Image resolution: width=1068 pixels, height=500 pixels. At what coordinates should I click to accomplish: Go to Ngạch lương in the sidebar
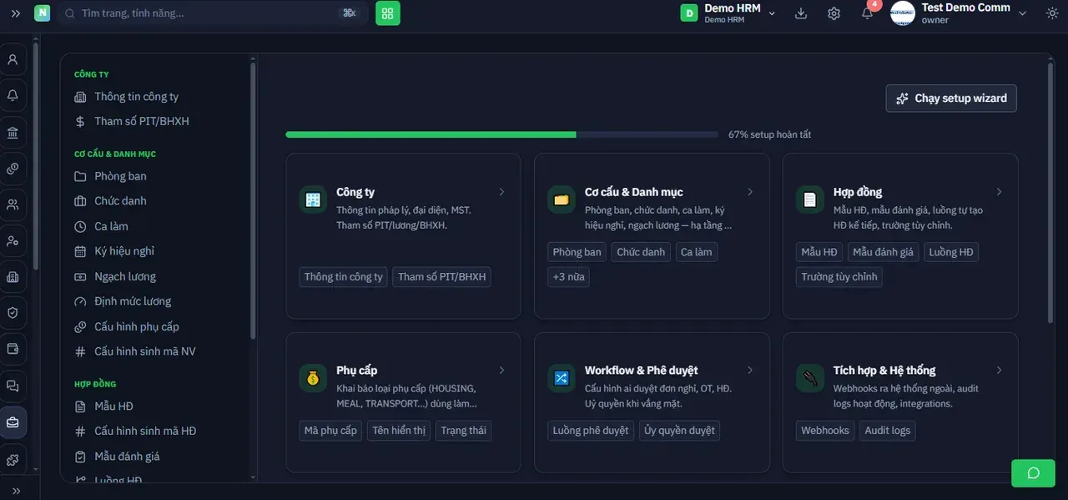coord(125,276)
